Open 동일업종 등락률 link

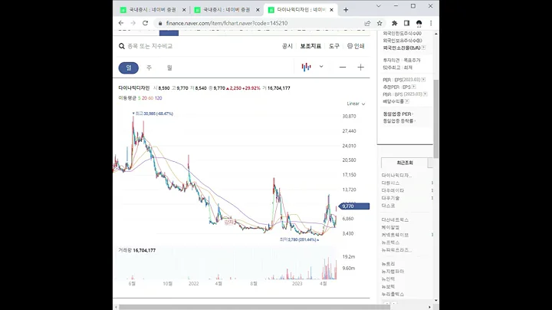[x=398, y=120]
